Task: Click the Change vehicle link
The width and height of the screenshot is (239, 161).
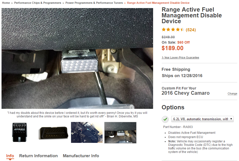Action: pos(232,93)
